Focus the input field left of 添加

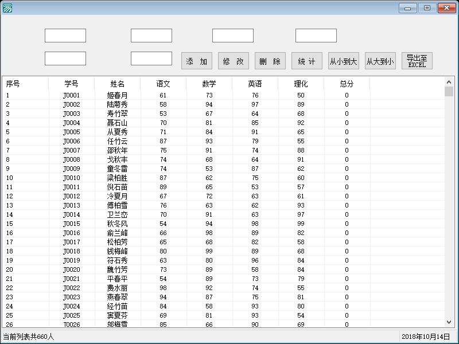(x=151, y=58)
